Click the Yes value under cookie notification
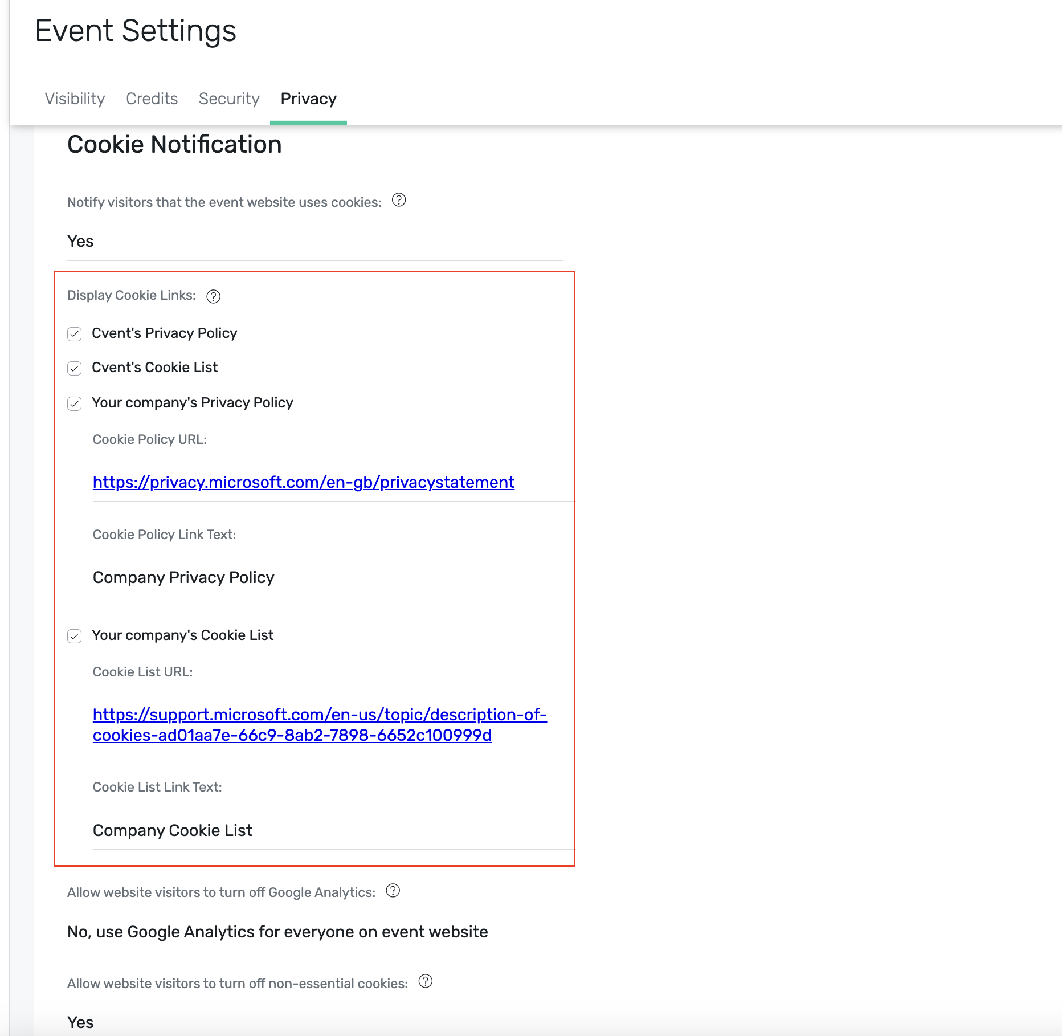This screenshot has height=1036, width=1062. (x=80, y=241)
